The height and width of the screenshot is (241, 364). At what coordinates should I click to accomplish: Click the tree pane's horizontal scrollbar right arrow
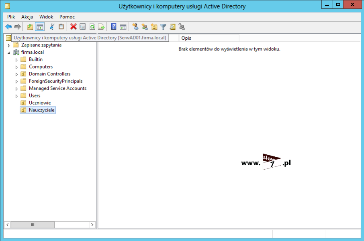pos(92,225)
